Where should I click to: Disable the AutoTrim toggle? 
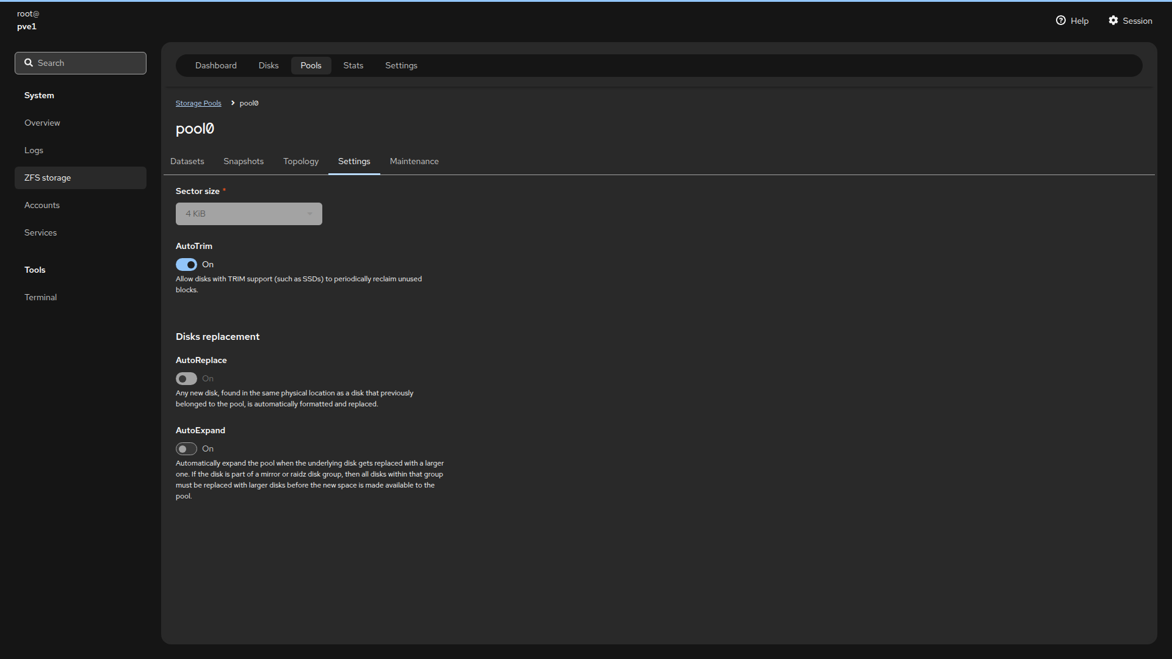(186, 265)
